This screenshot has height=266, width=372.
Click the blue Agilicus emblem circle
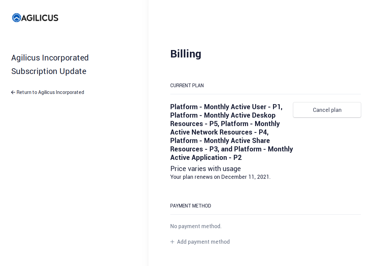17,18
